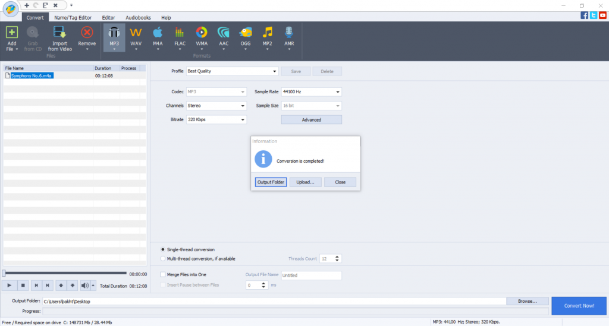Viewport: 609px width, 326px height.
Task: Open the Twitter page icon
Action: pos(594,15)
